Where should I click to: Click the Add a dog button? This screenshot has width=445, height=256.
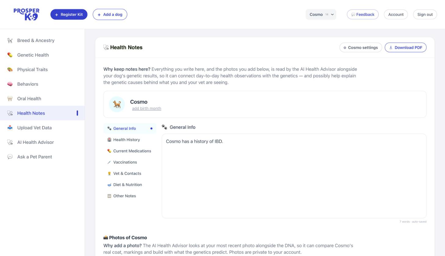(x=110, y=14)
